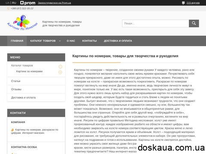Click the company icon beside Картины по номерам, раскраски

tap(12, 130)
